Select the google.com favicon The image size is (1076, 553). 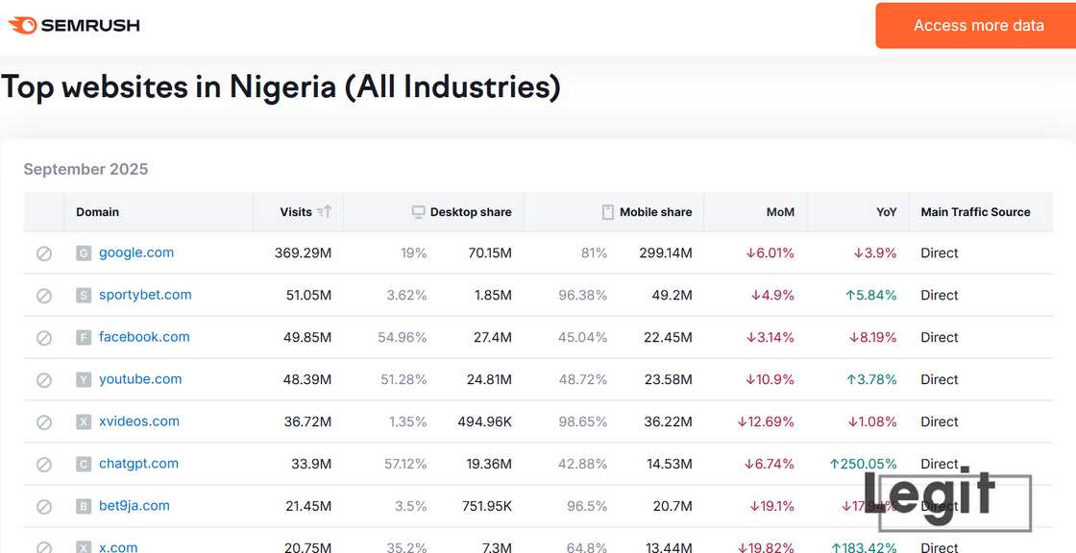pyautogui.click(x=83, y=252)
